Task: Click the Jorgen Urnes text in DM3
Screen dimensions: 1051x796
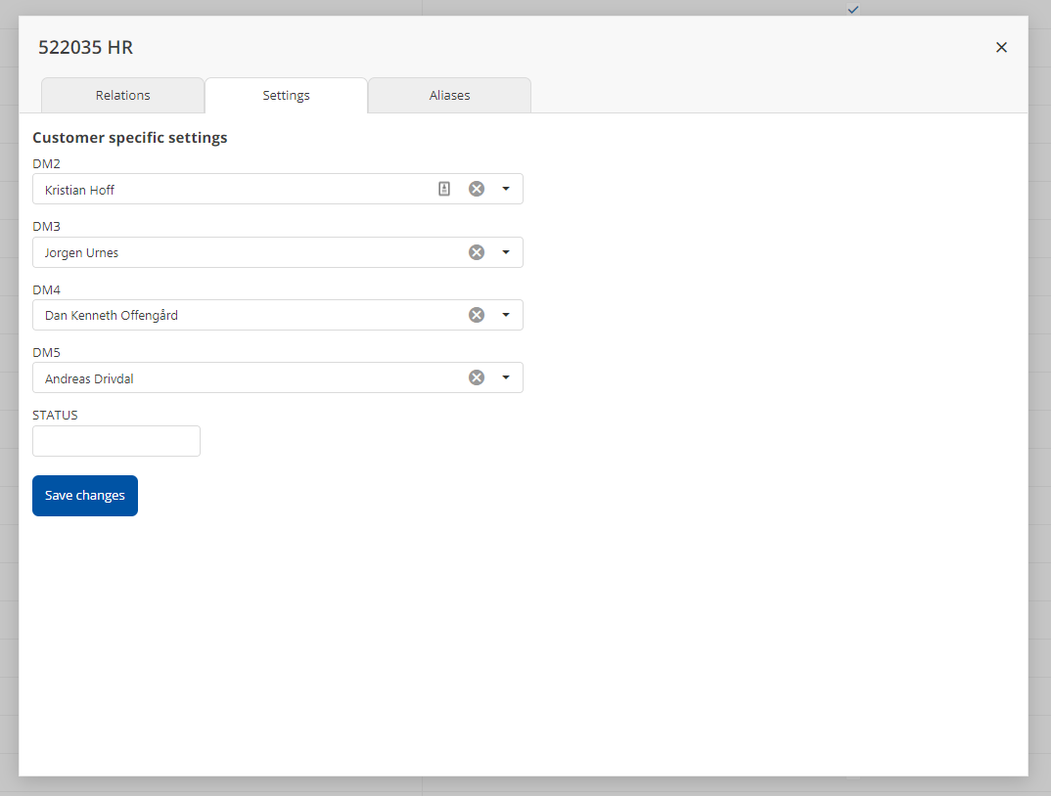Action: 82,253
